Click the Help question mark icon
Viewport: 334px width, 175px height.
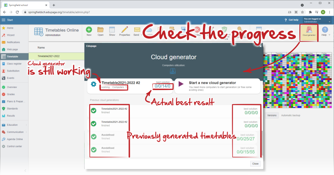point(324,30)
